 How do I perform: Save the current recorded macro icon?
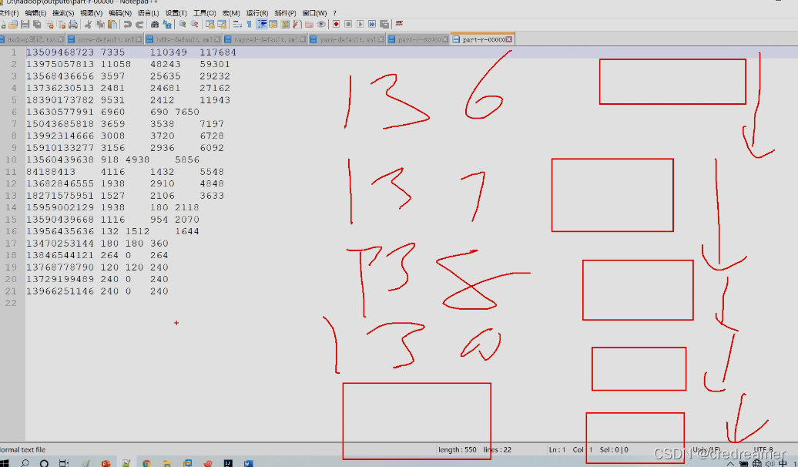coord(385,24)
